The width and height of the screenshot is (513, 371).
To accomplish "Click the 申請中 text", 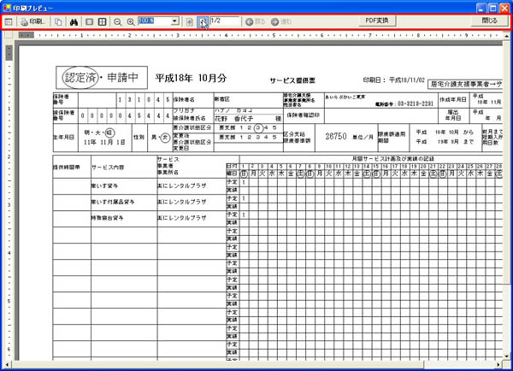I will tap(123, 77).
